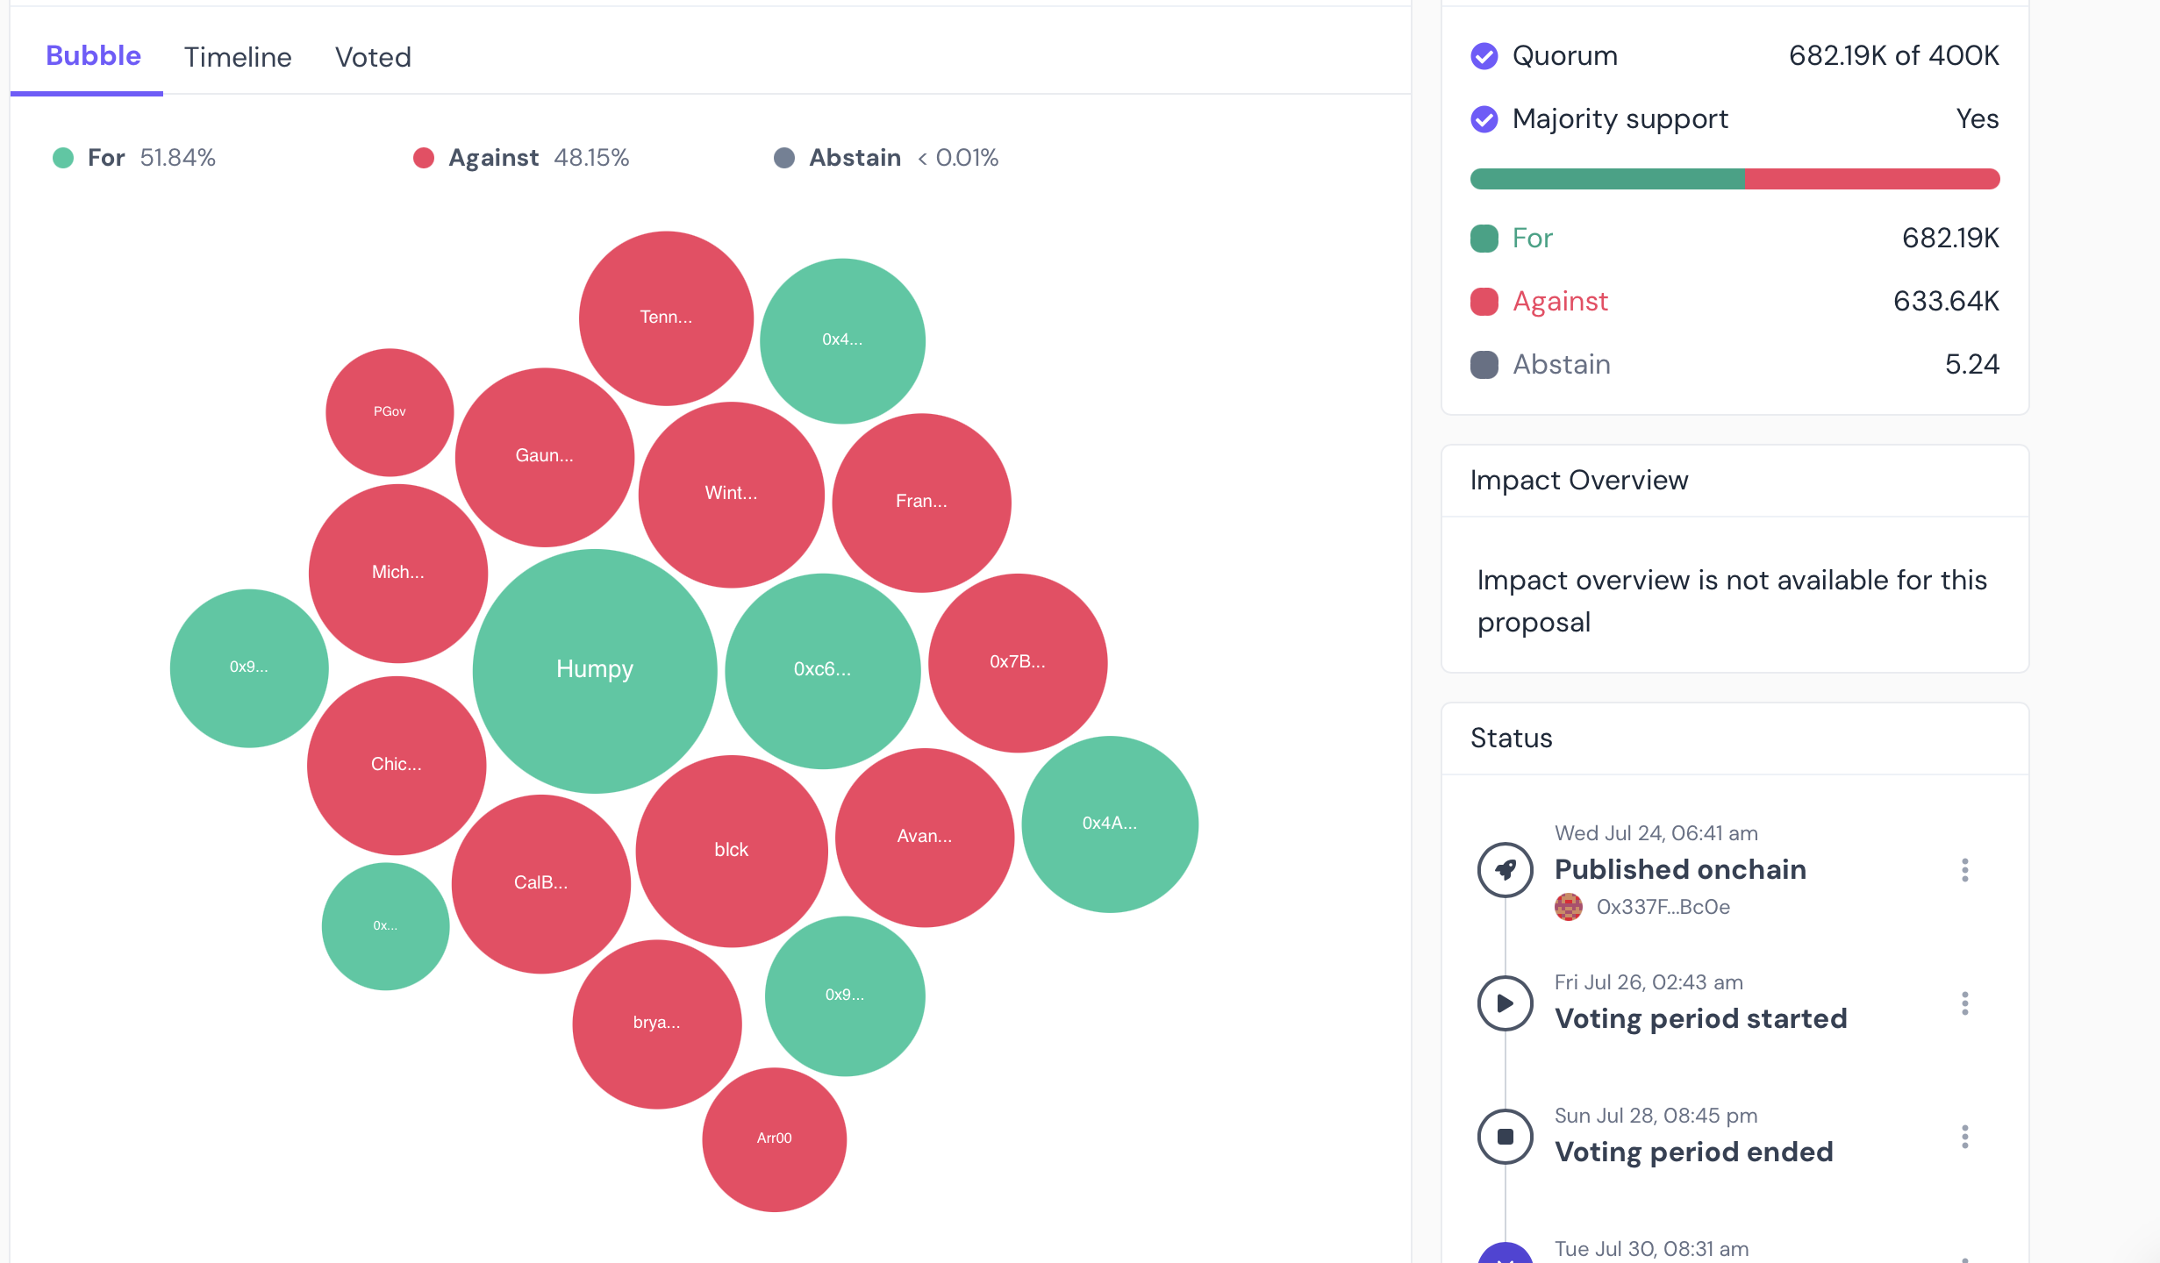Click the For/Against vote progress bar
Screen dimensions: 2160x1263
pos(1734,179)
